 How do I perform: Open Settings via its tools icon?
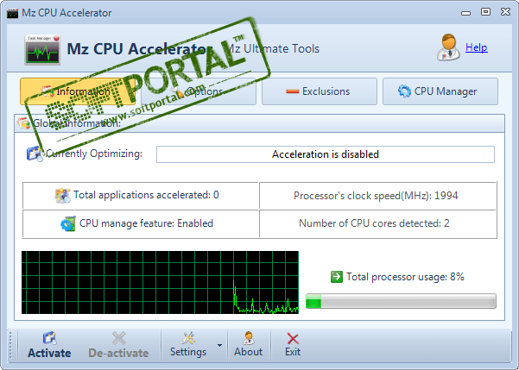188,337
